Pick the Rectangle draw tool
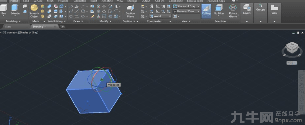Screen dimensions: 305x125 pyautogui.click(x=77, y=16)
